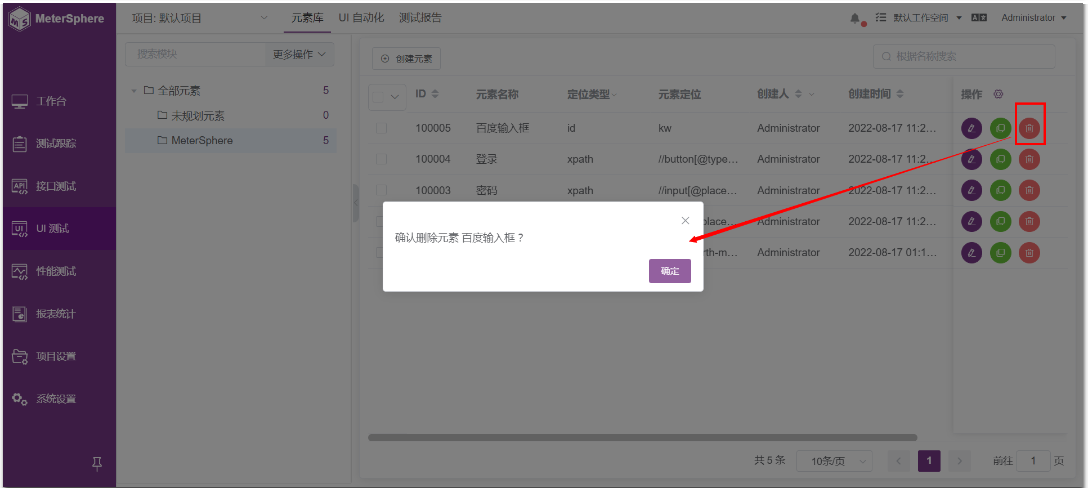Check the row 100004 checkbox
The image size is (1088, 492).
382,159
